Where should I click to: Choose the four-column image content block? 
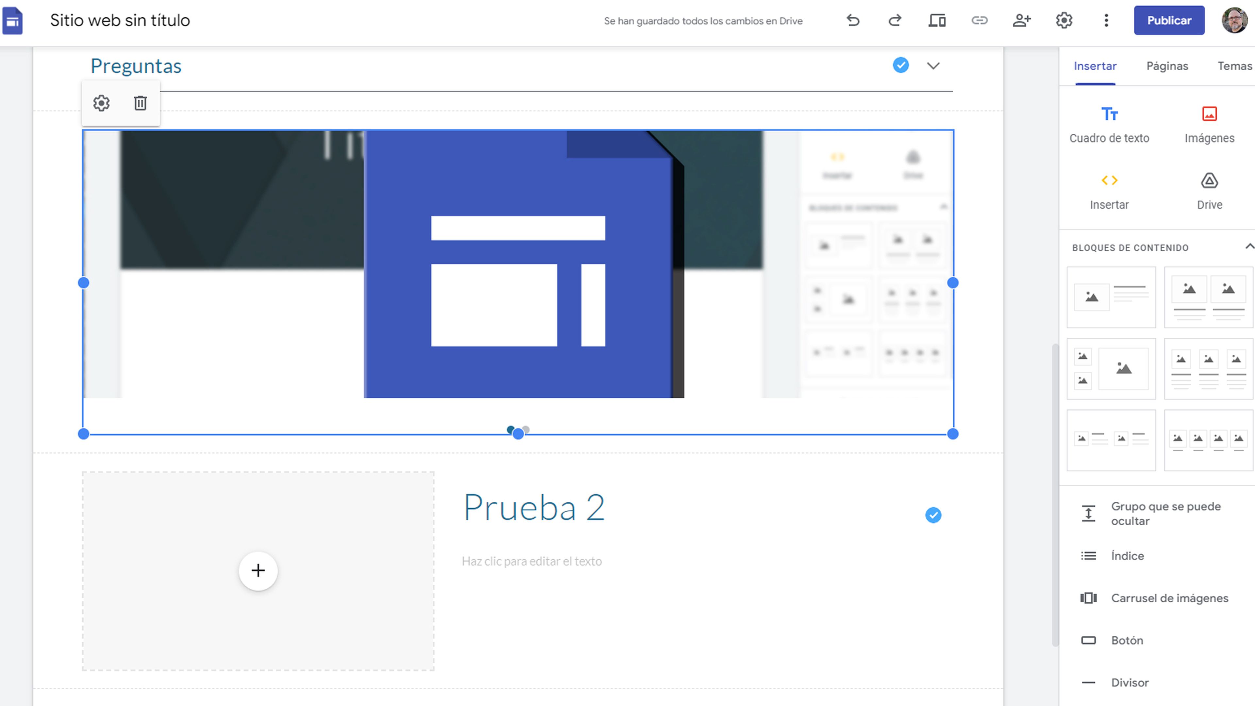(x=1208, y=441)
